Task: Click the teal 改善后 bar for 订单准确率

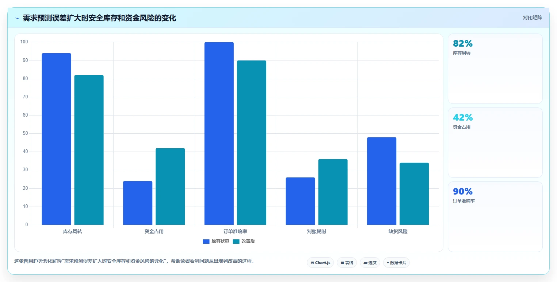Action: [251, 142]
